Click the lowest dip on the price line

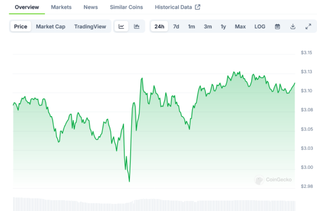pyautogui.click(x=129, y=181)
